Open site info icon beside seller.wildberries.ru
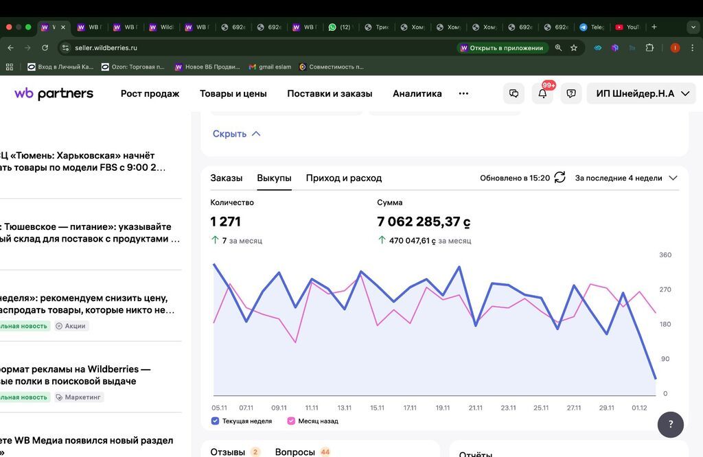 [65, 48]
